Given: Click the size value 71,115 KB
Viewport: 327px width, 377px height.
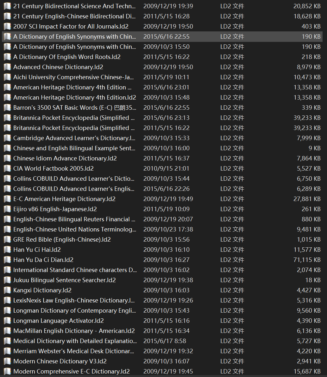Looking at the screenshot, I should [307, 260].
